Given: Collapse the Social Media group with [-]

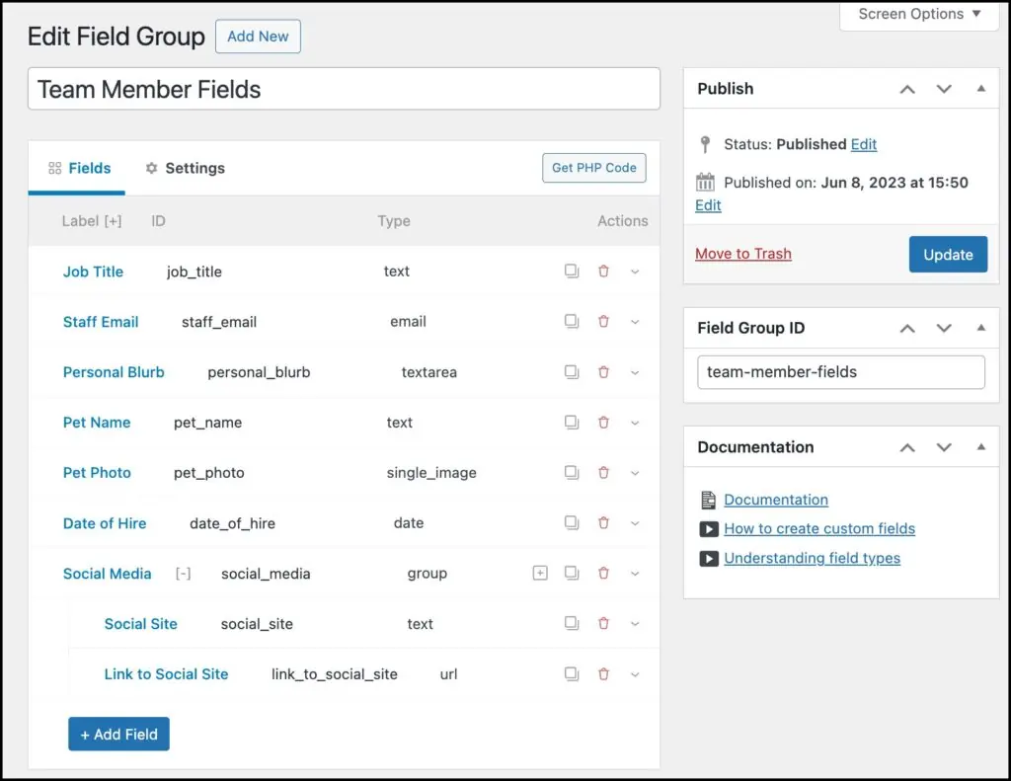Looking at the screenshot, I should point(183,574).
